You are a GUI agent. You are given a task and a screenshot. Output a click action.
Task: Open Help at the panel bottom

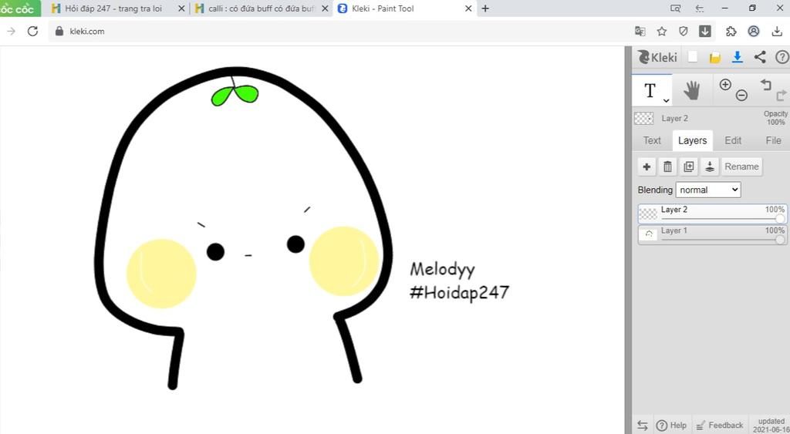click(x=671, y=426)
